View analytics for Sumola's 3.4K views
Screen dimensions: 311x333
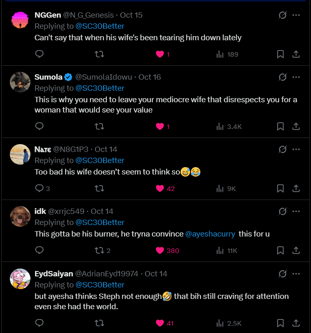point(229,126)
